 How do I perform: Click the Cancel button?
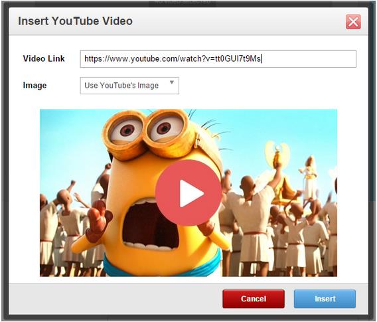(254, 299)
